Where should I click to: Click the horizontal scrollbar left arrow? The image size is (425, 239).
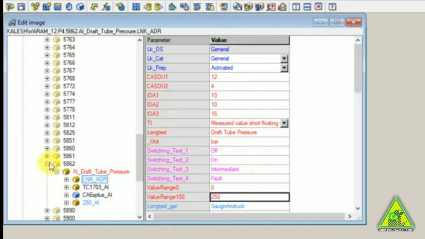tap(149, 216)
